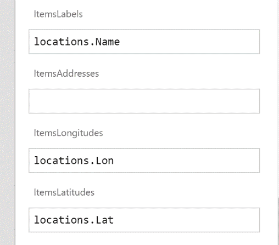Click the gray canvas strip left of panel
The width and height of the screenshot is (279, 245).
click(x=7, y=122)
